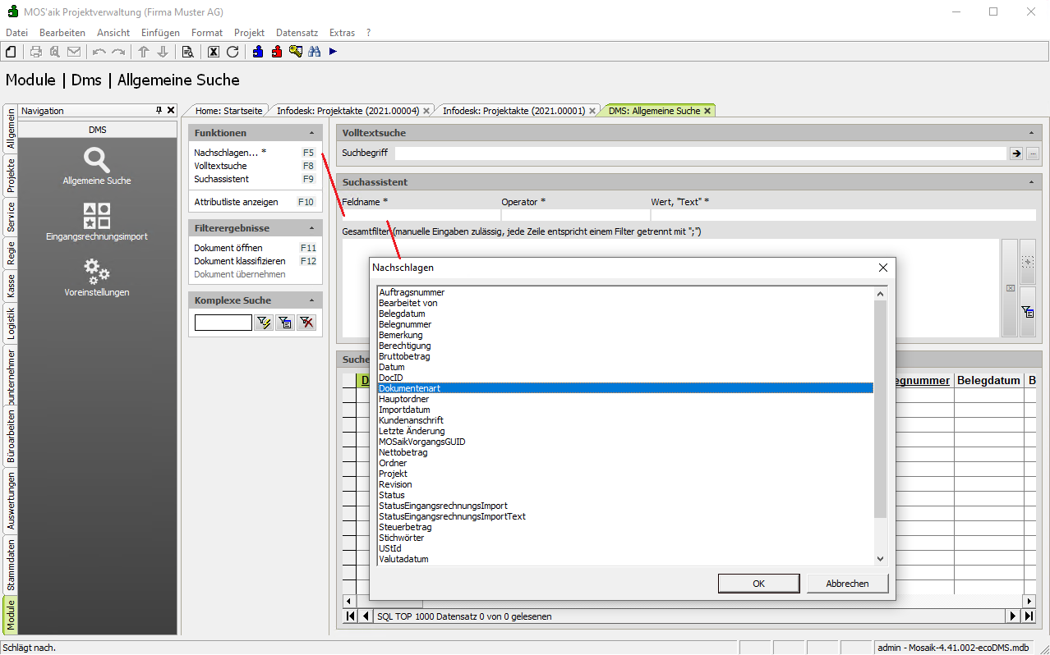
Task: Collapse the Funktionen panel section
Action: [x=311, y=133]
